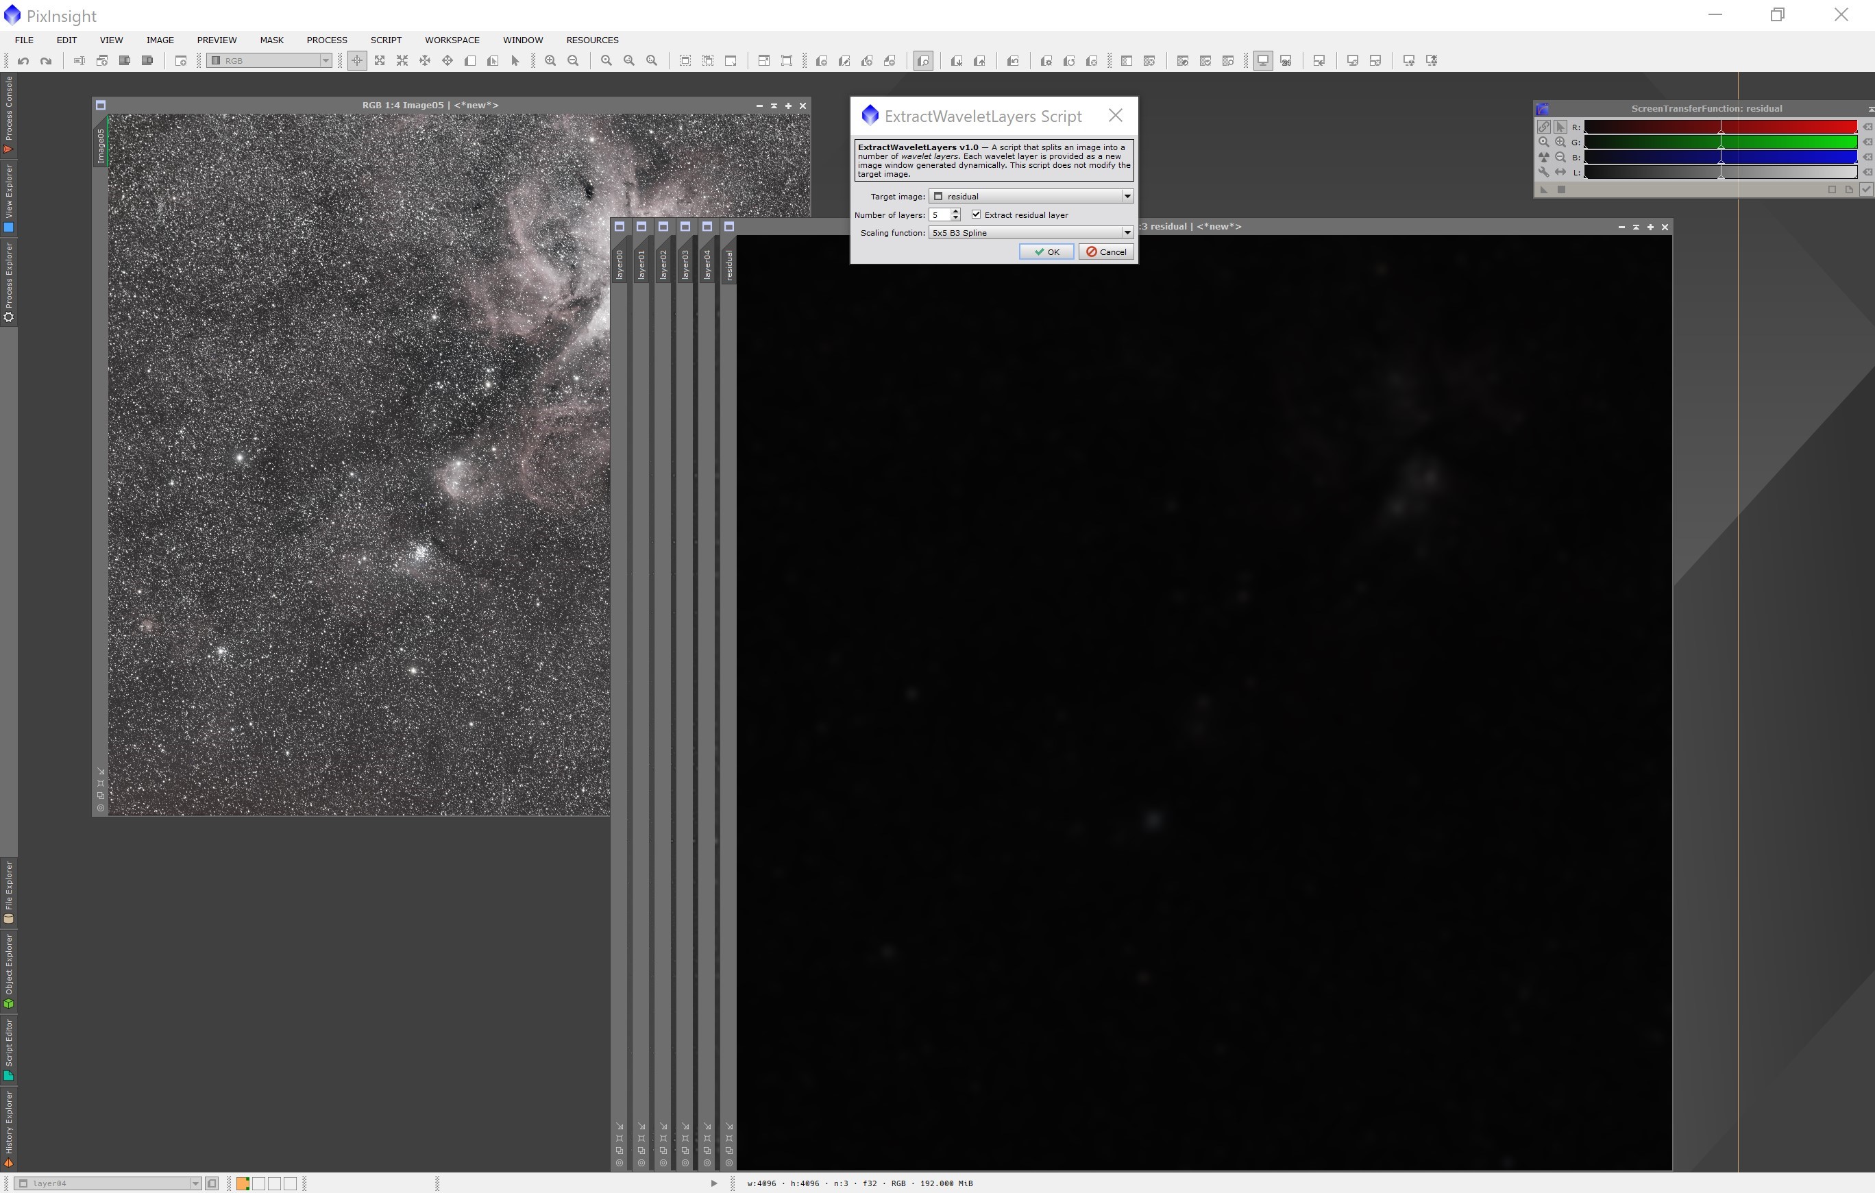
Task: Click the magnifier minus zoom out icon
Action: 573,61
